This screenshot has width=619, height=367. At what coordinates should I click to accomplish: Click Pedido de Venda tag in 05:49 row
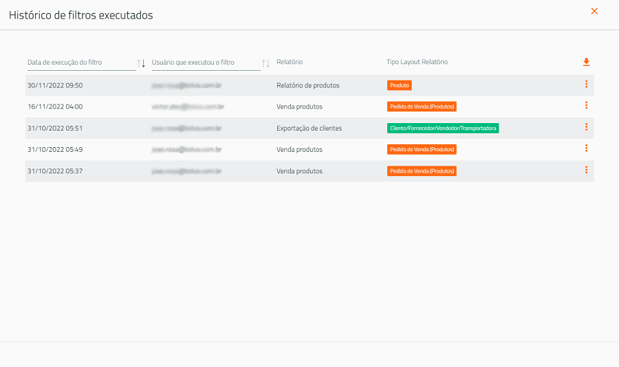(422, 150)
